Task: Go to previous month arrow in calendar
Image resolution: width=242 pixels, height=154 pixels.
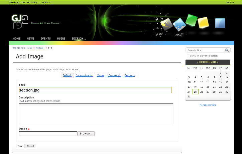Action: (198, 62)
